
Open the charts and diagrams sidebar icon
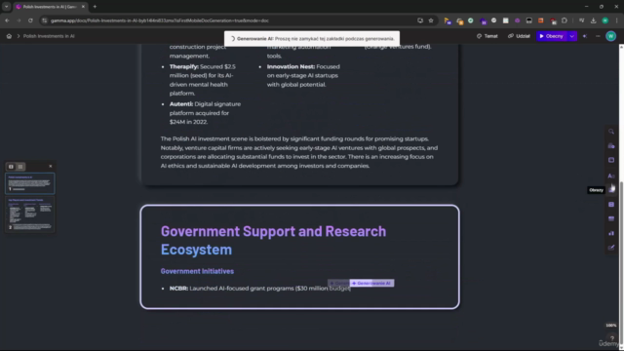[611, 233]
